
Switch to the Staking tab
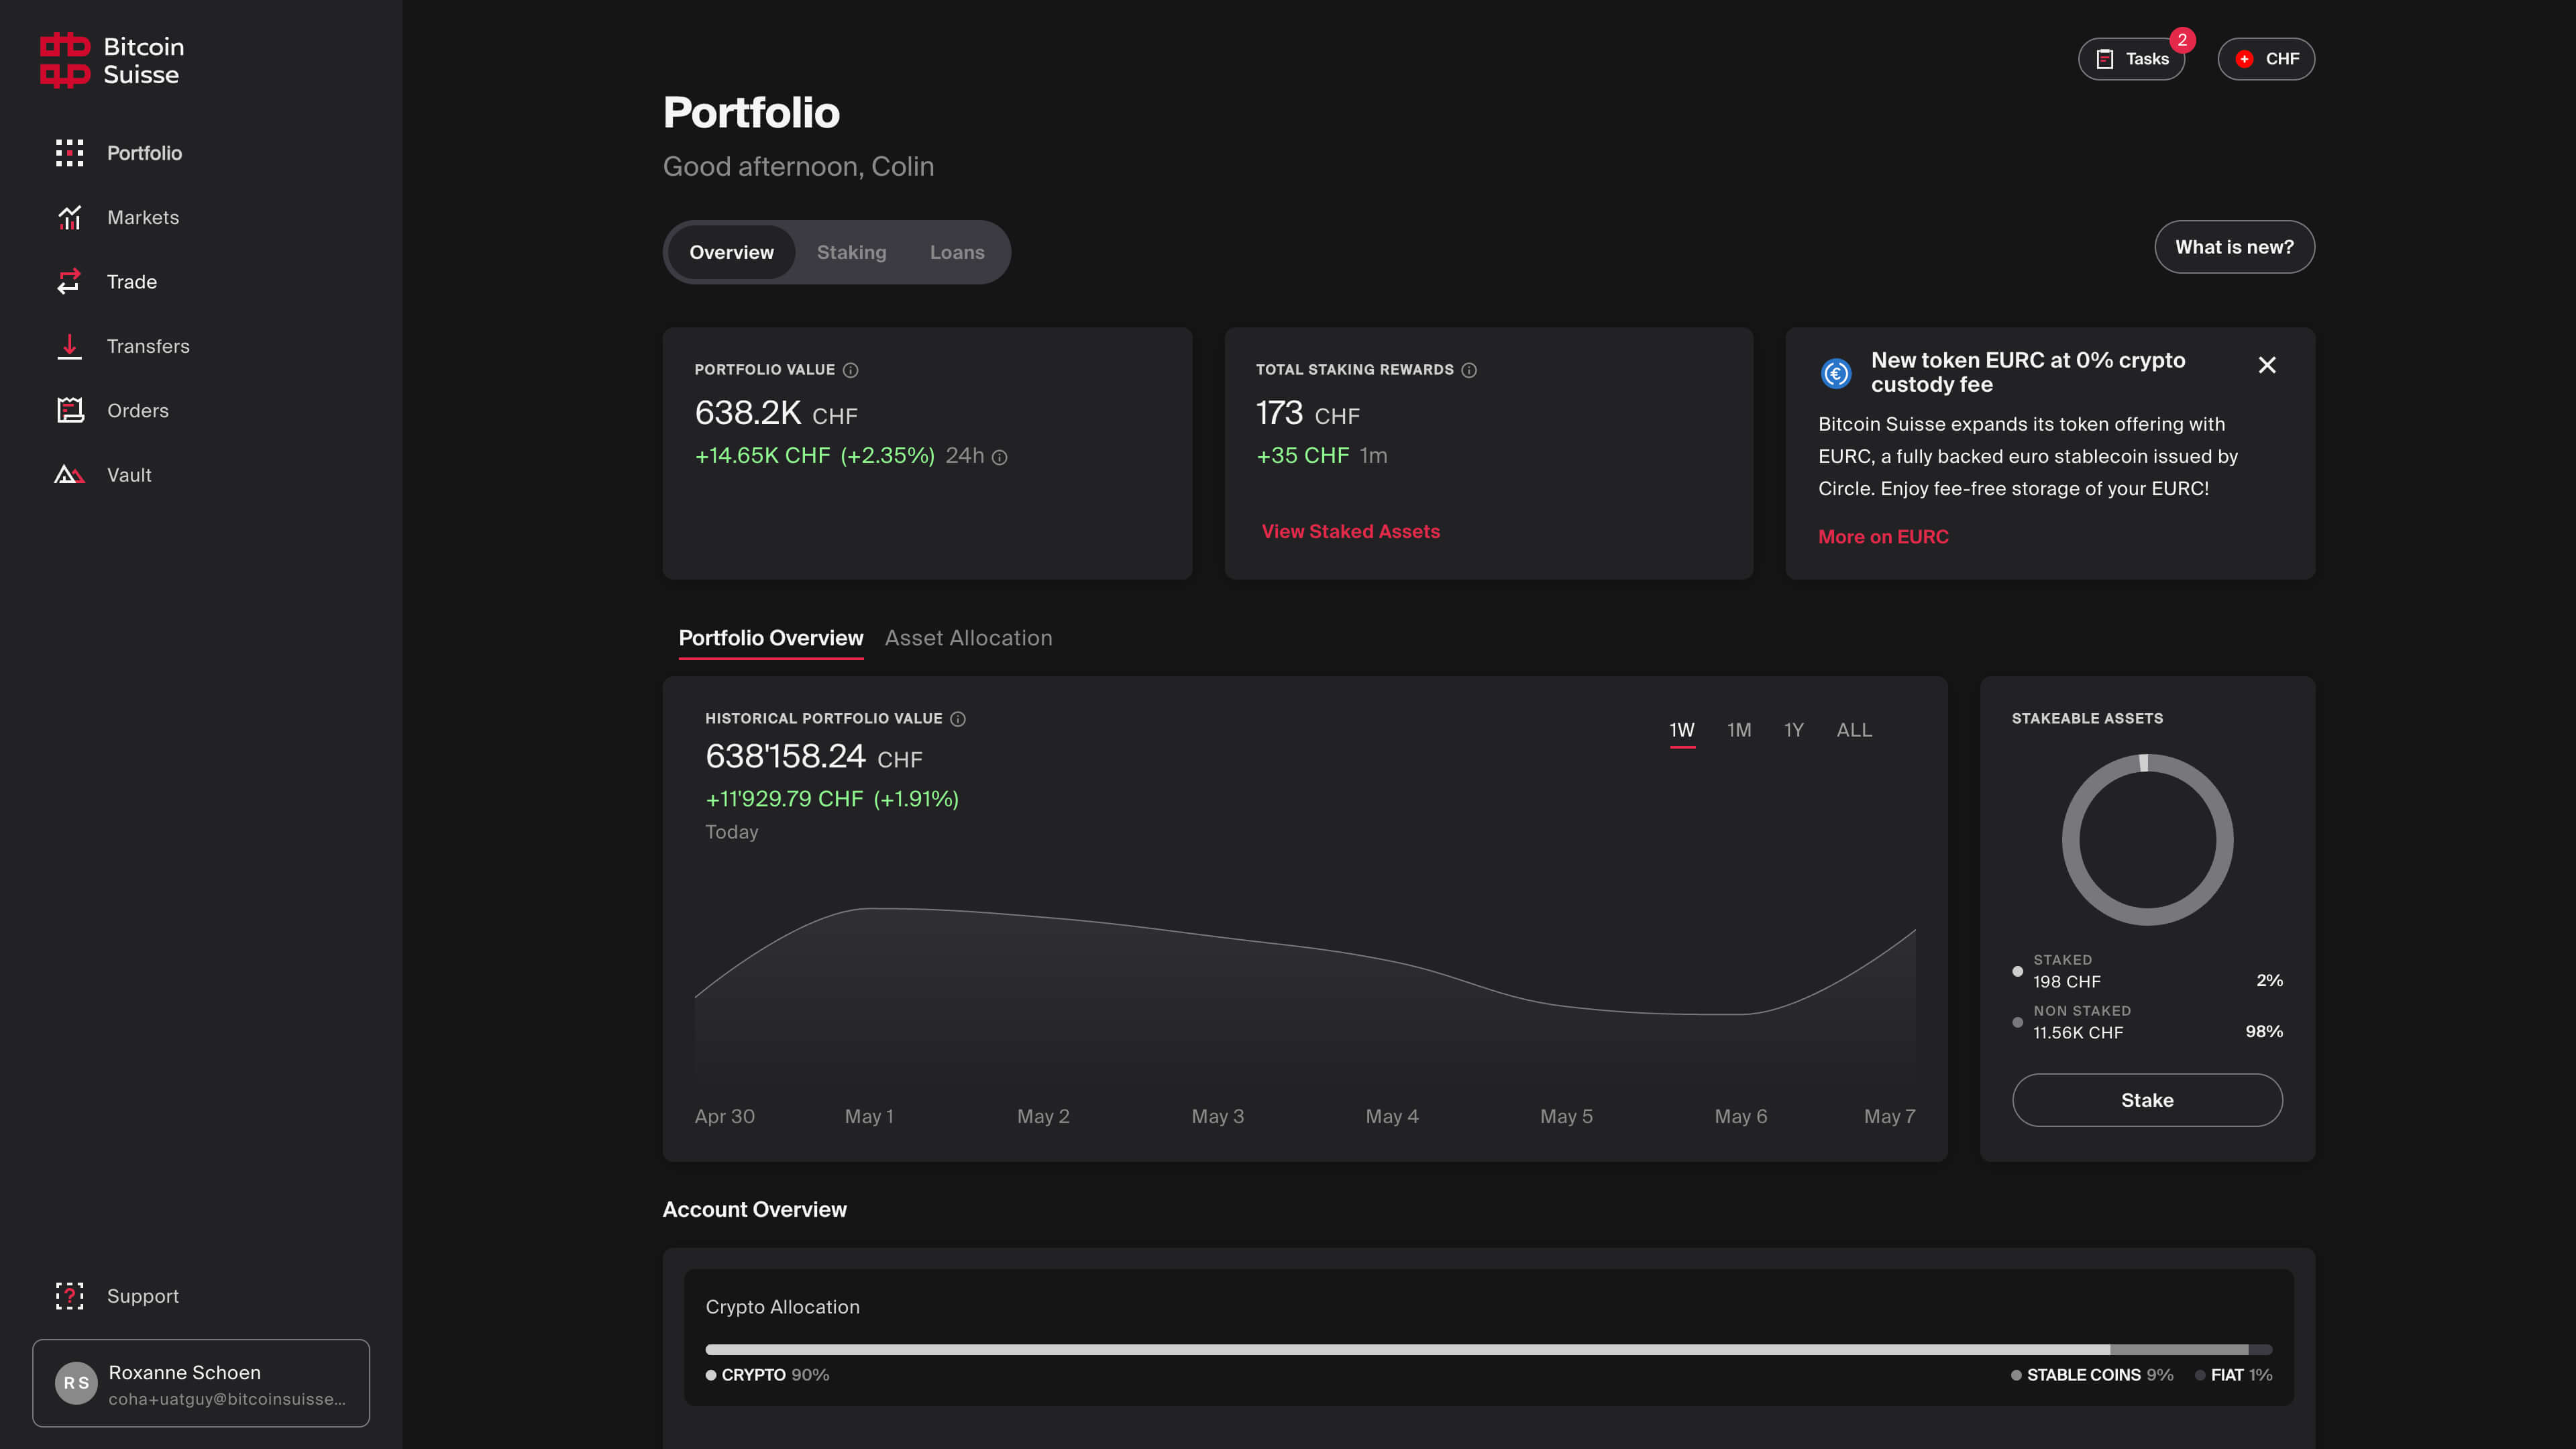[851, 252]
